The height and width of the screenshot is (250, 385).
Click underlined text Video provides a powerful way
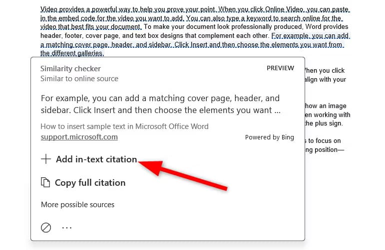tap(86, 9)
